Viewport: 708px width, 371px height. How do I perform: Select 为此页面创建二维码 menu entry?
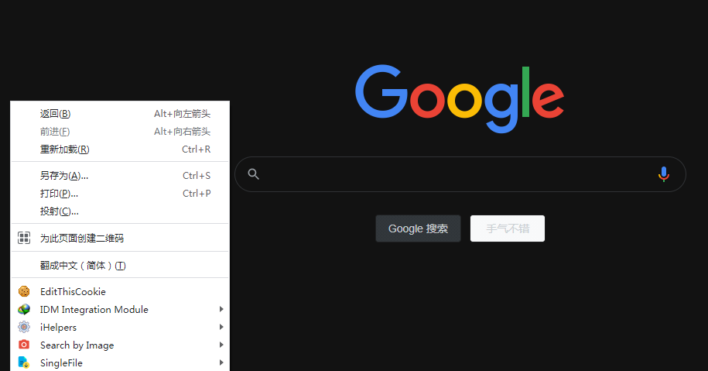[120, 238]
